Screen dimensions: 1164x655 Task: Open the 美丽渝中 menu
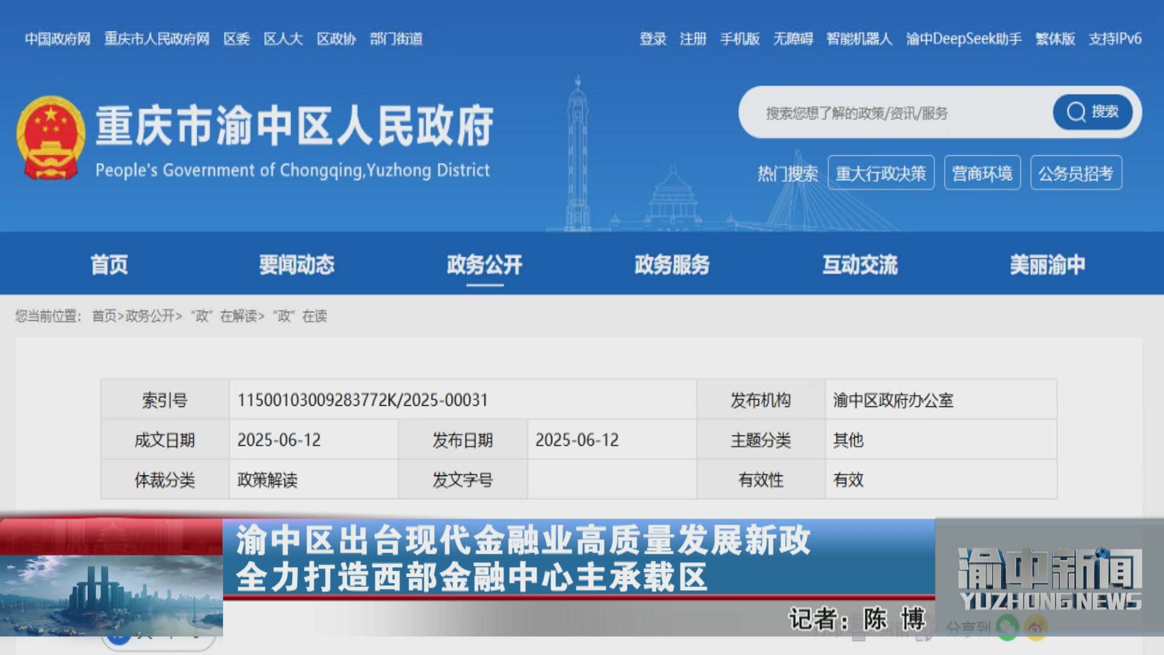pos(1047,265)
